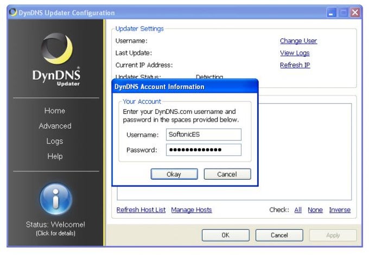Viewport: 369px width, 255px height.
Task: Click the title bar DynDNS app icon
Action: 13,12
